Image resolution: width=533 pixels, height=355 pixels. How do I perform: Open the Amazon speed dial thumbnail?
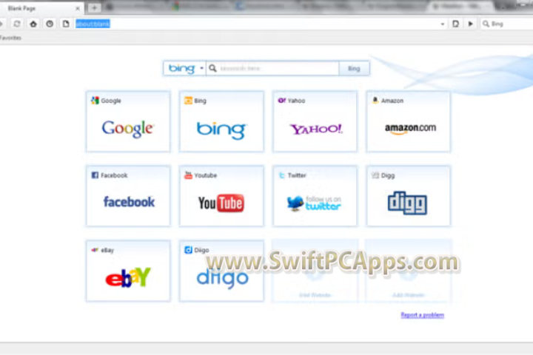coord(408,121)
